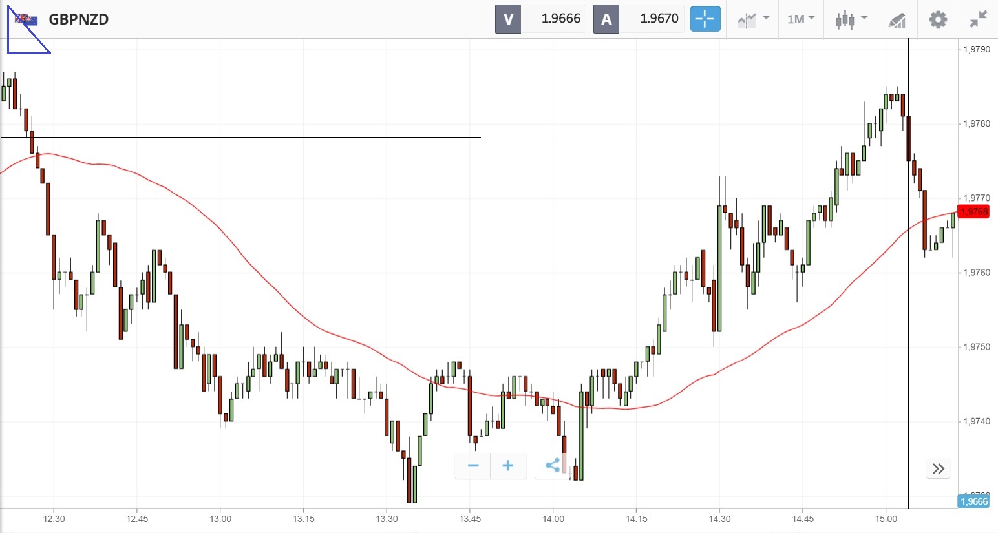
Task: Share the chart via share icon
Action: (x=553, y=466)
